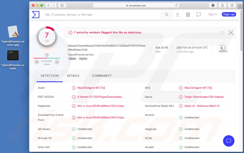This screenshot has height=153, width=244.
Task: Click the reanalyze file refresh icon
Action: point(222,32)
